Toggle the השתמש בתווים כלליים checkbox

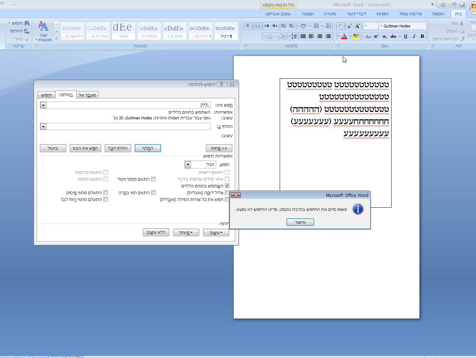(227, 186)
